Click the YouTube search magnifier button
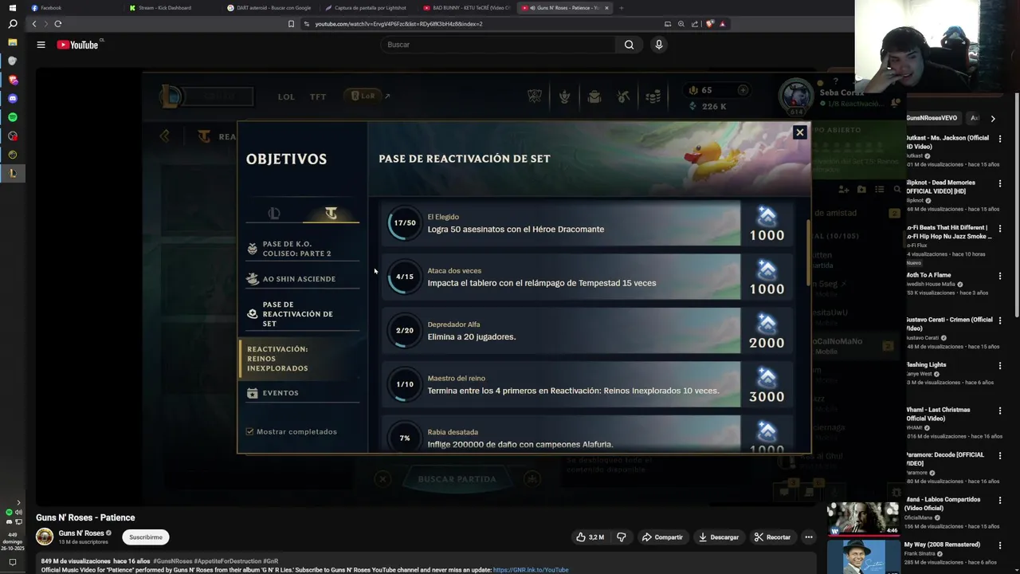 coord(629,45)
